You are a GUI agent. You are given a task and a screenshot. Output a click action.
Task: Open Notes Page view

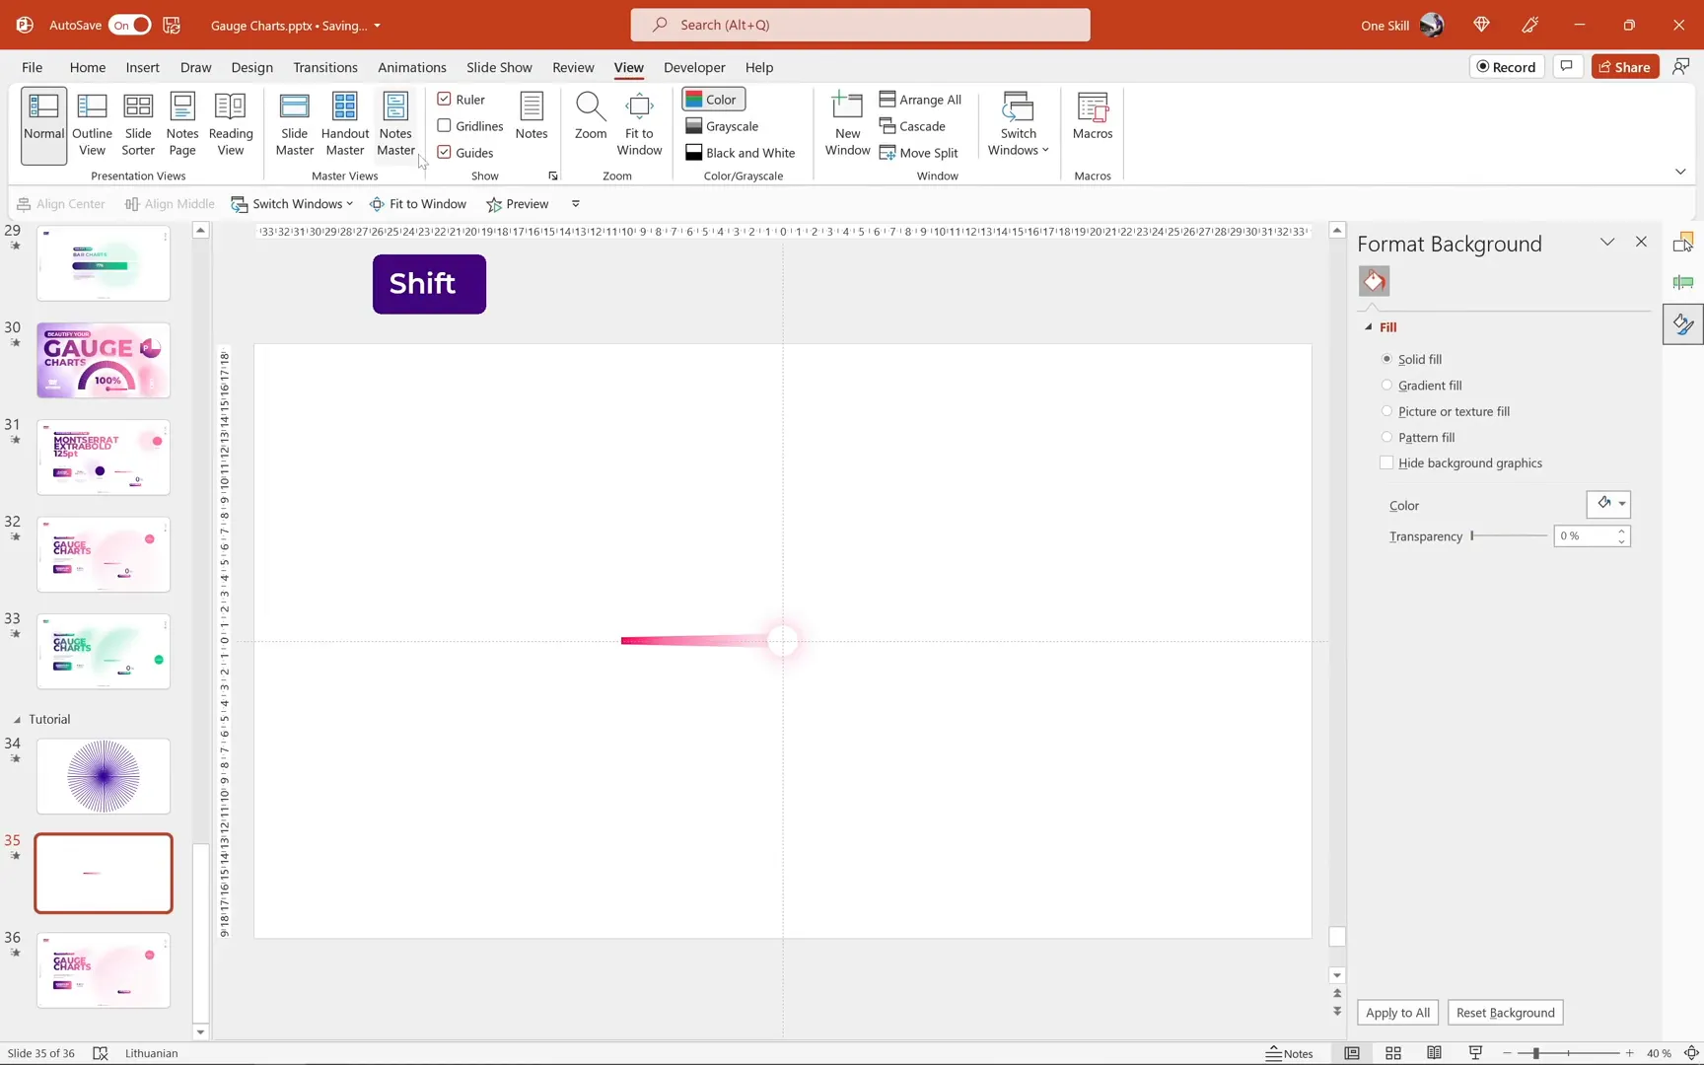(x=181, y=123)
